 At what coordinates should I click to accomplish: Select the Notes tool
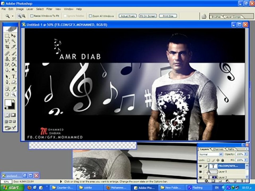click(7, 89)
